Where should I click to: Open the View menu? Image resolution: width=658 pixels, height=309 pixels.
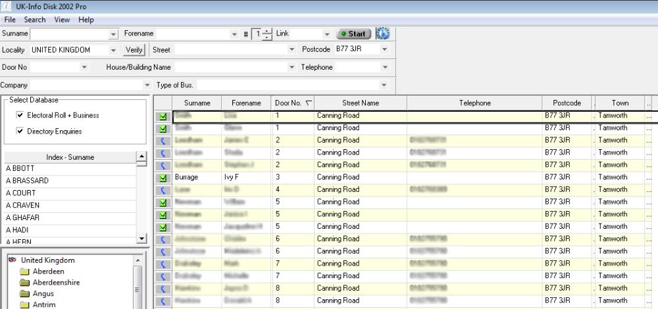pos(62,20)
